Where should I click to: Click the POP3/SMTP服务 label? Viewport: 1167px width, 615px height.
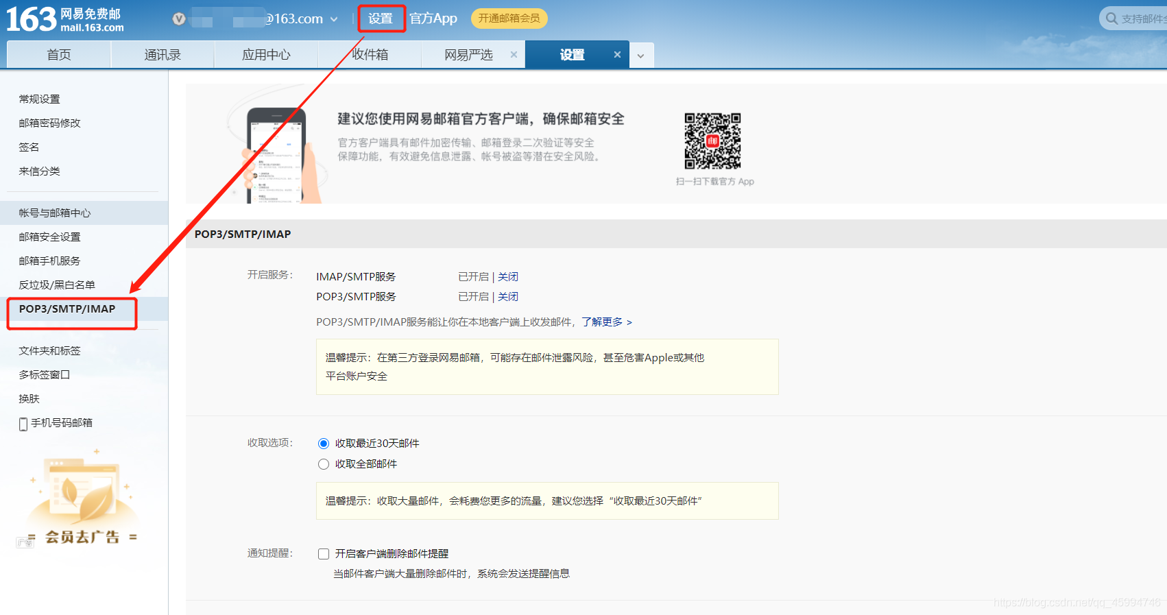pyautogui.click(x=356, y=296)
